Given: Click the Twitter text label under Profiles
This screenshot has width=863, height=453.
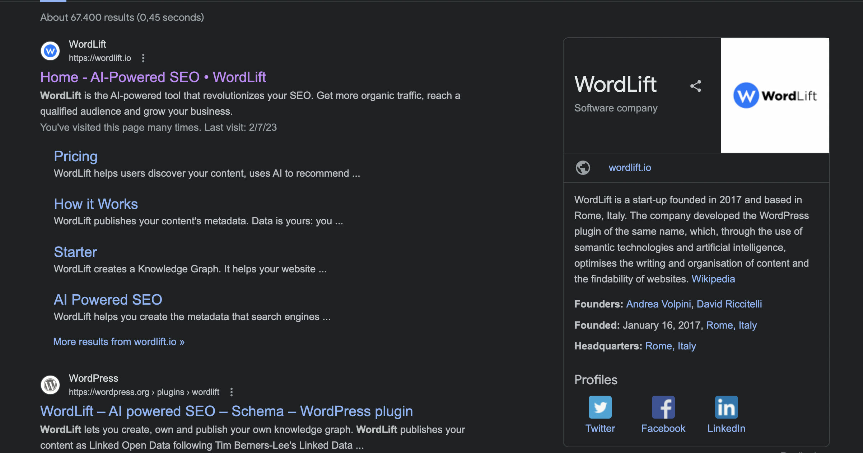Looking at the screenshot, I should (x=600, y=428).
